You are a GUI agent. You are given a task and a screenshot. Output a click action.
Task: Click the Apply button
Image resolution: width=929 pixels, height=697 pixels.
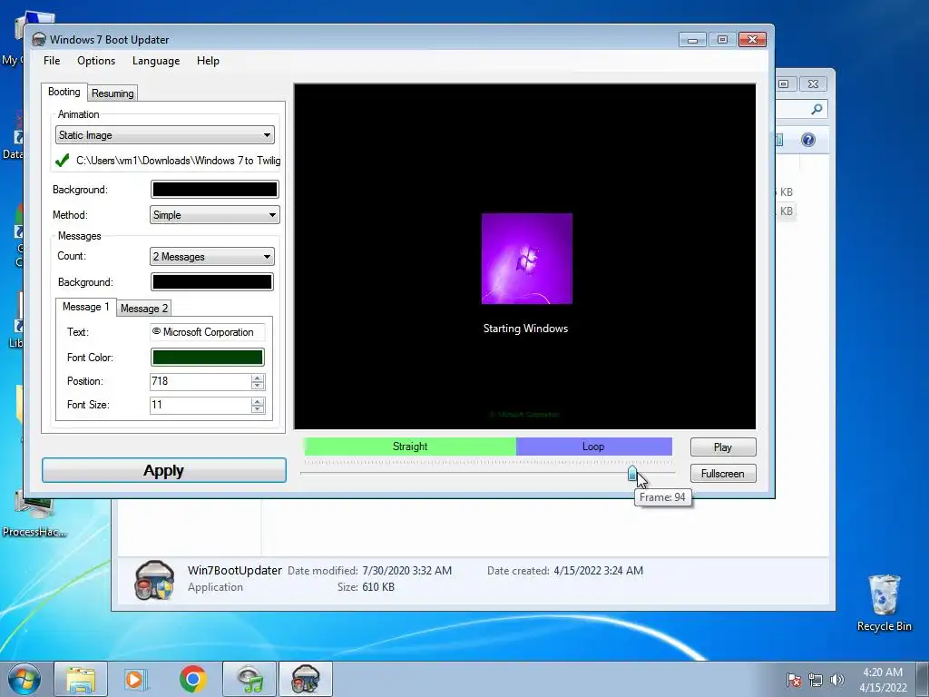coord(164,471)
